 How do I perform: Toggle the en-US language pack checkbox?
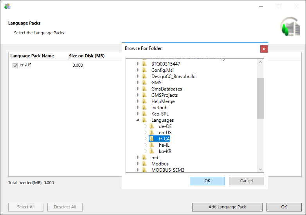tap(15, 66)
